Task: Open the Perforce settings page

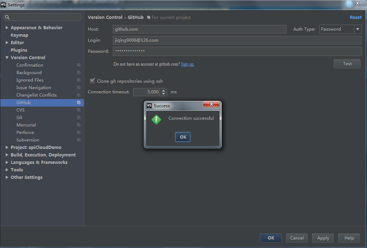Action: point(25,132)
